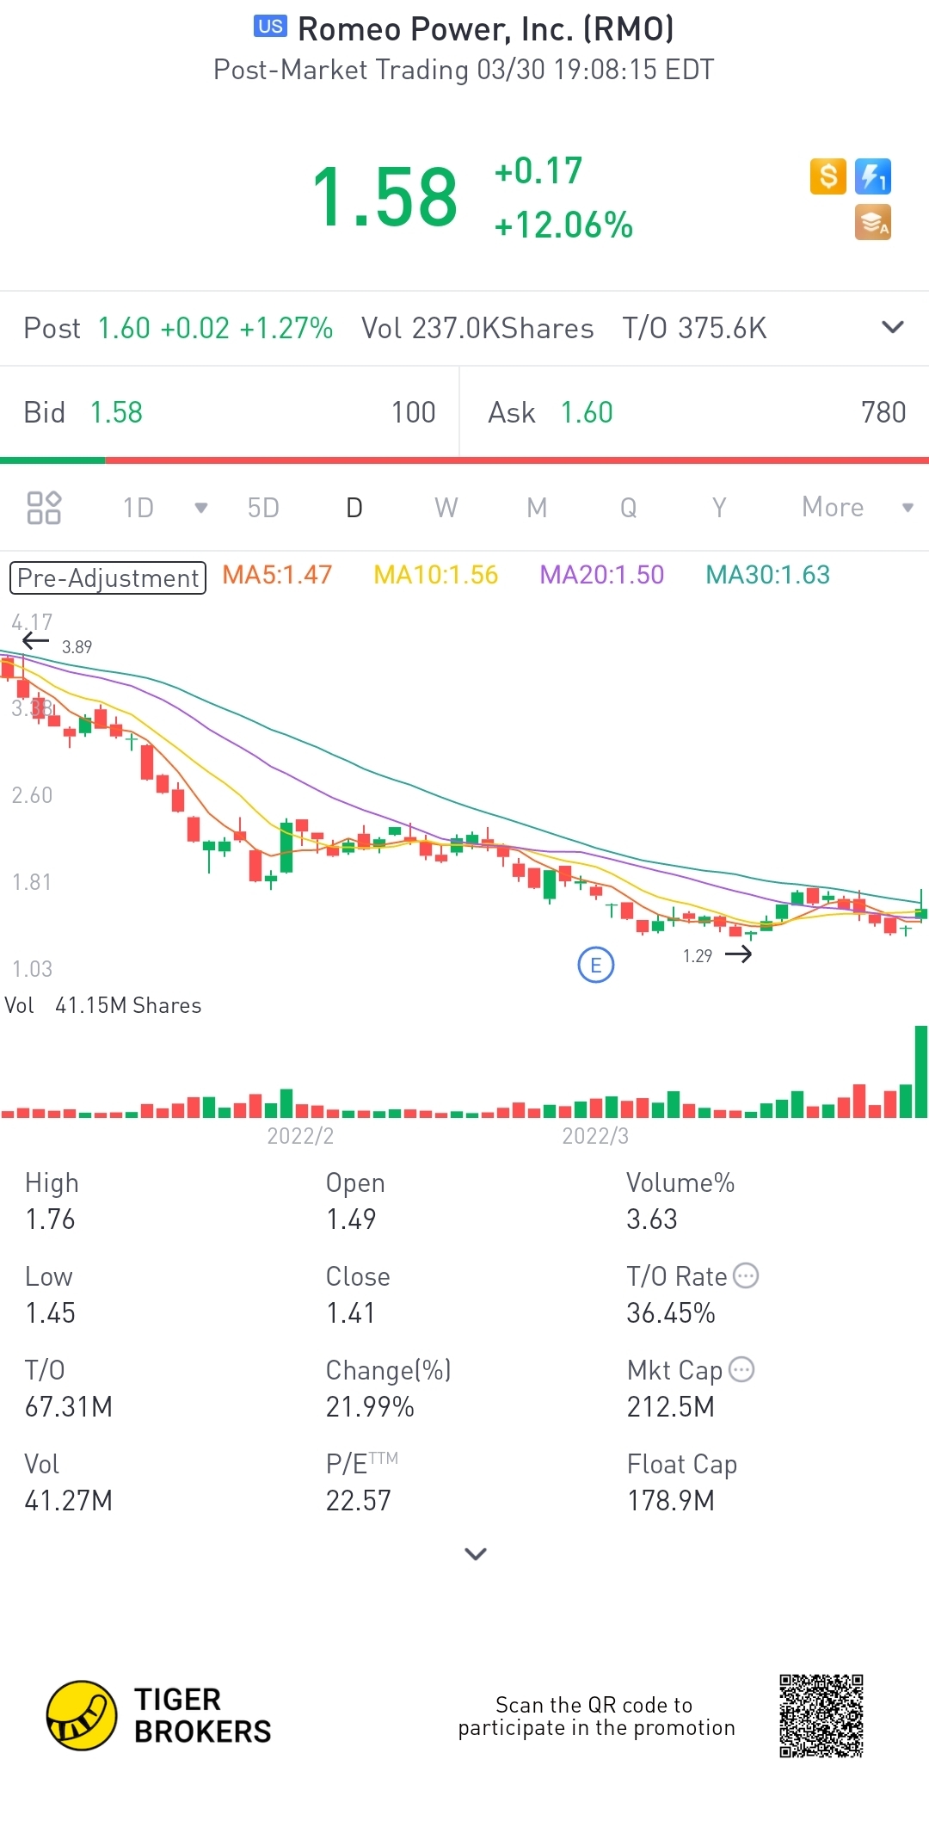Screen dimensions: 929x1846
Task: Tap the 2022/2 date axis label
Action: point(300,1136)
